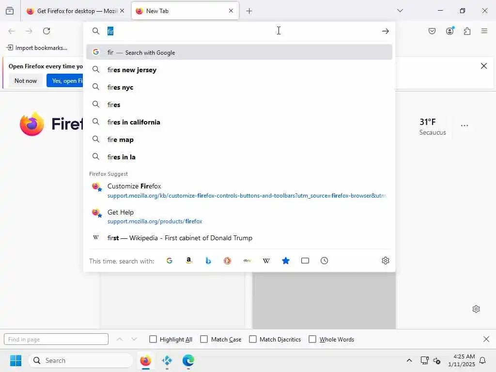Choose the 'fire map' suggestion
The width and height of the screenshot is (496, 372).
coord(239,139)
